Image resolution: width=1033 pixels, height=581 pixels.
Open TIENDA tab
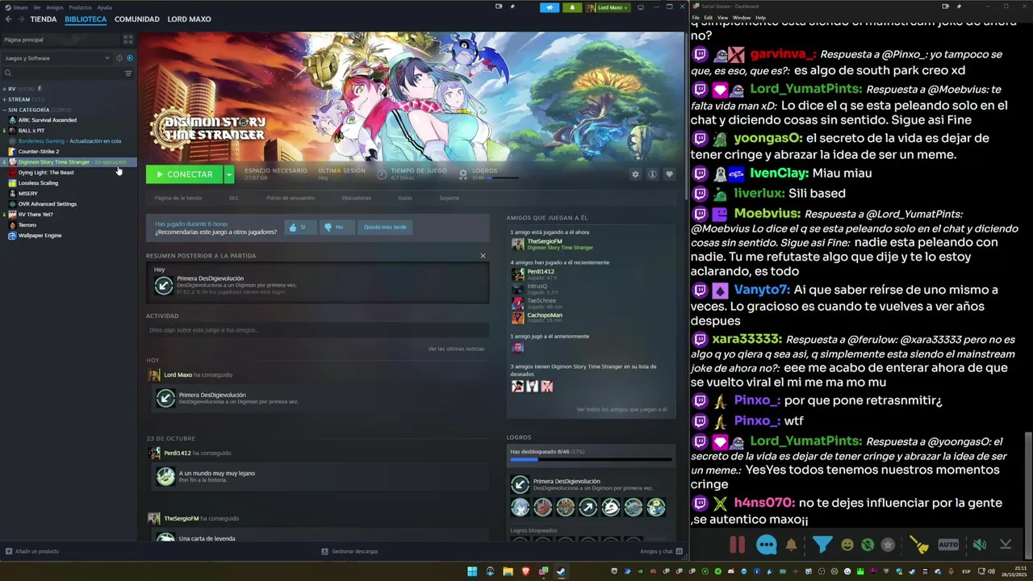tap(44, 19)
